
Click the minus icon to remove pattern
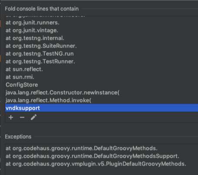(x=22, y=118)
